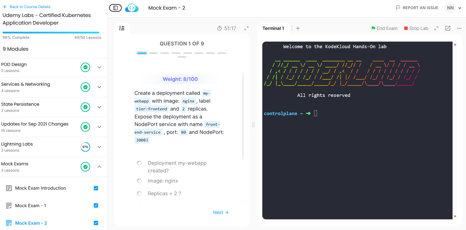
Task: Click the terminal scrollbar down arrow
Action: 455,217
